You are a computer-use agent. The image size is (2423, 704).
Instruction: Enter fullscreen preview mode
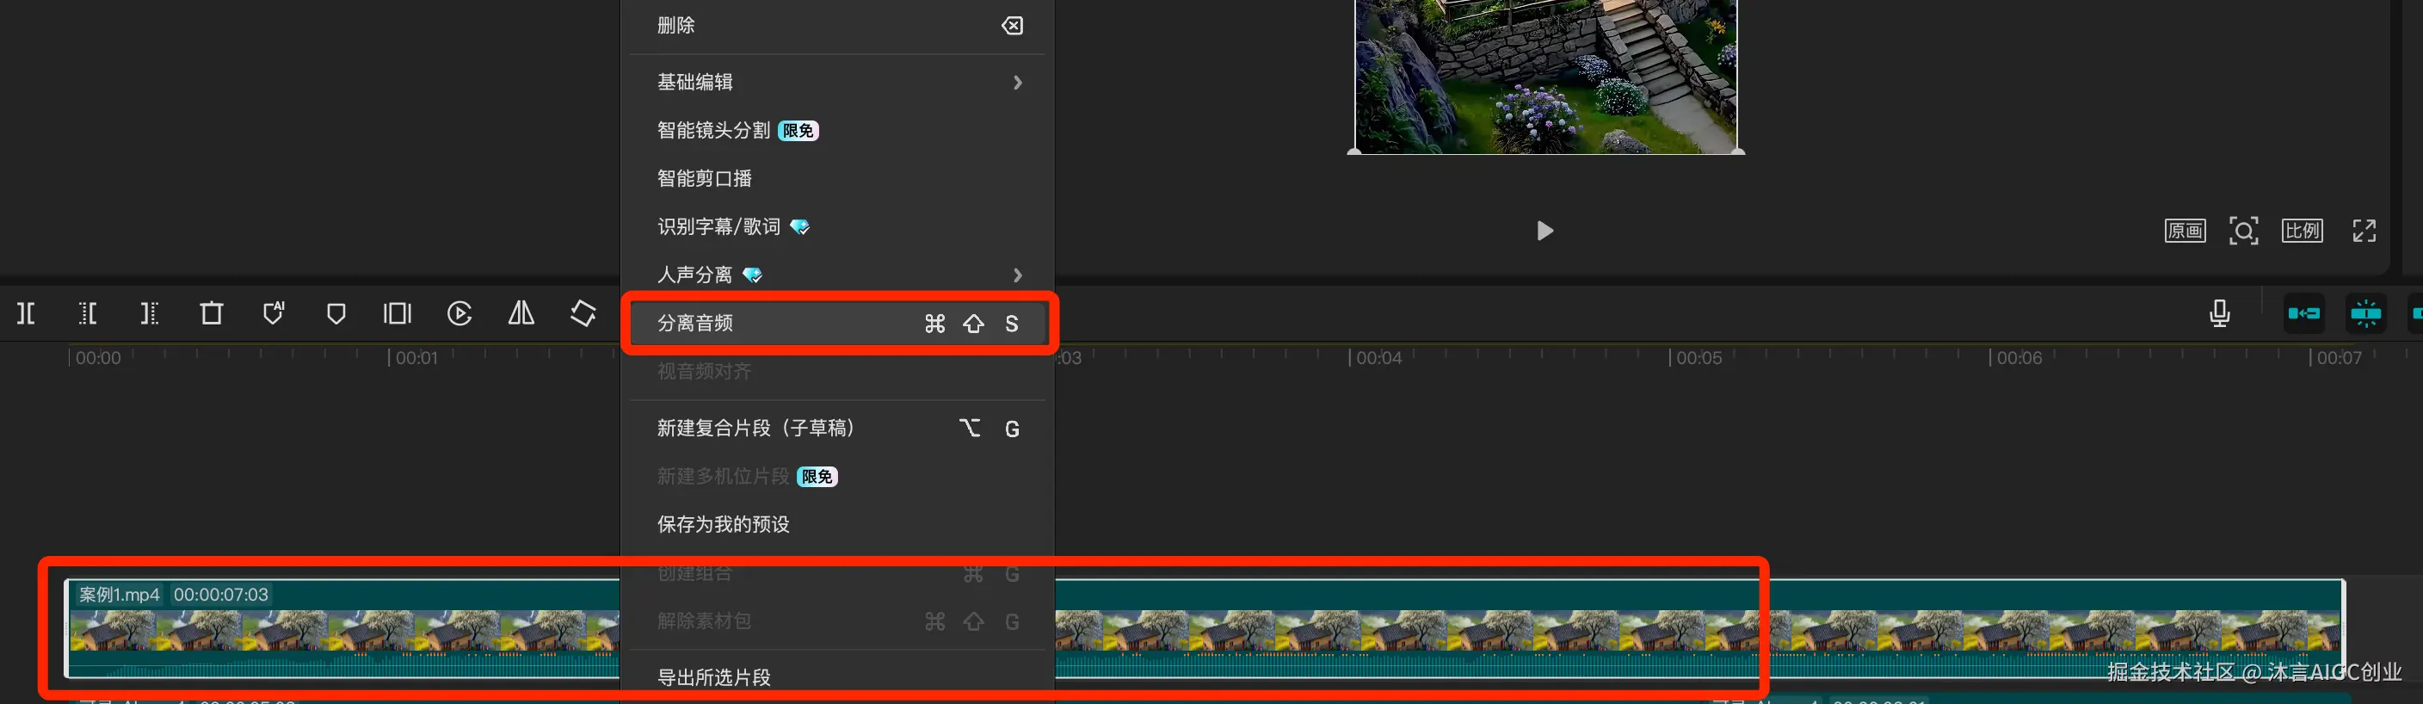click(2364, 231)
